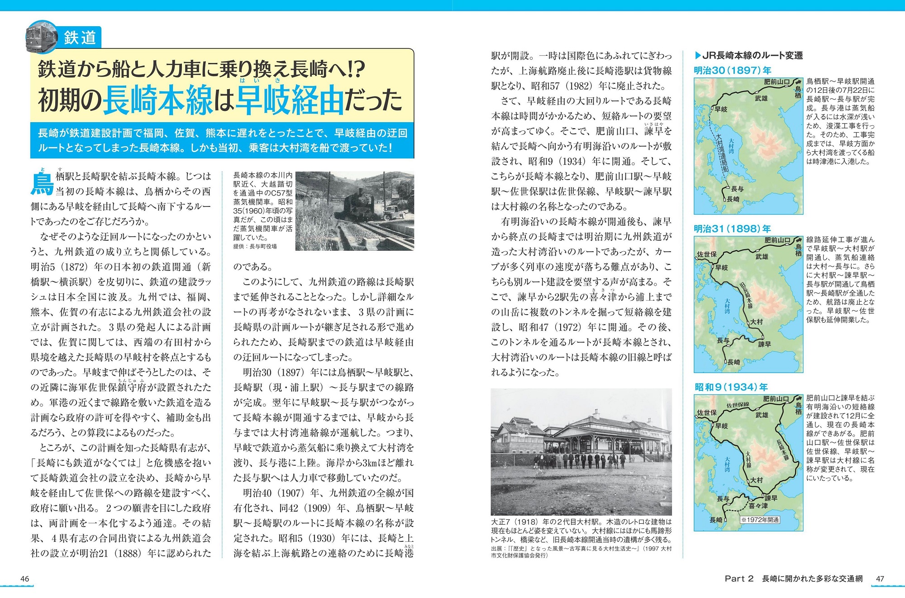Click page number 46
The image size is (905, 598).
[25, 579]
